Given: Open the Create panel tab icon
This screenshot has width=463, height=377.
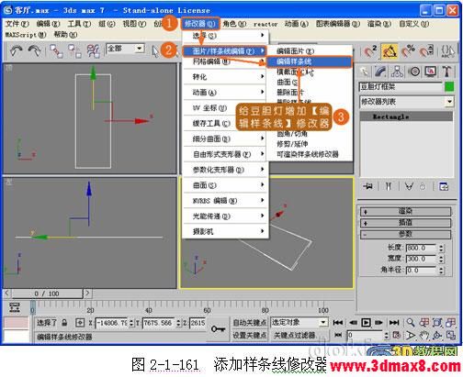Looking at the screenshot, I should coord(365,72).
